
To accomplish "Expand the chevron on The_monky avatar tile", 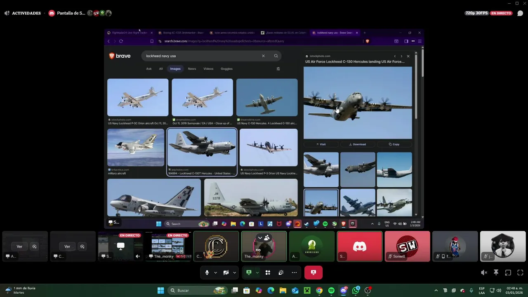I will click(260, 238).
